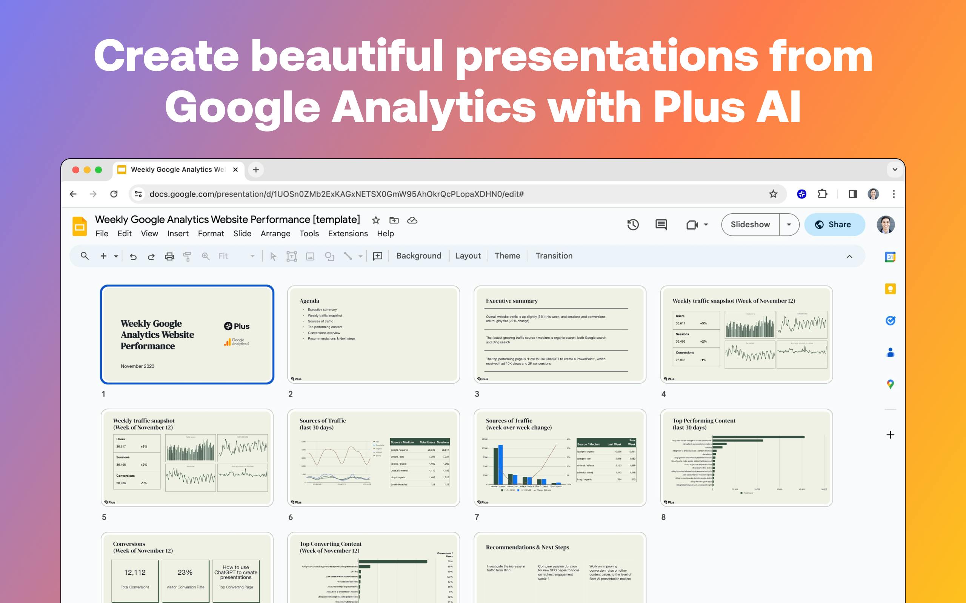966x603 pixels.
Task: Open the Extensions menu
Action: [x=348, y=234]
